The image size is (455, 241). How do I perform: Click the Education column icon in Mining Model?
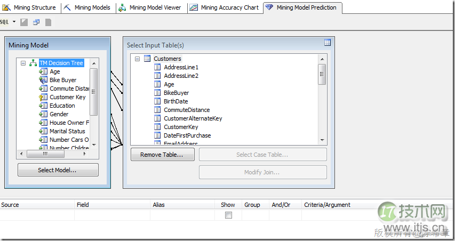43,106
